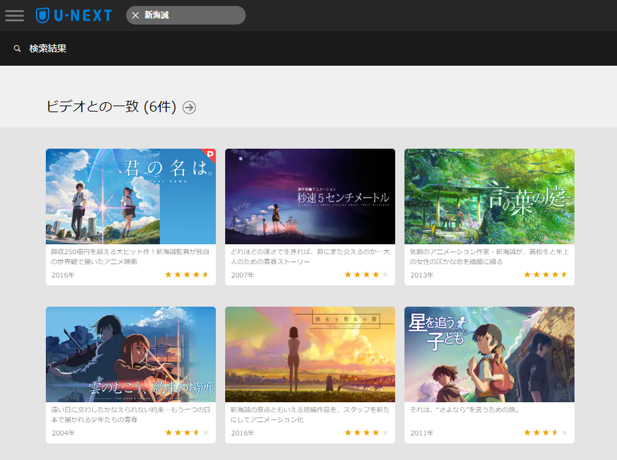
Task: Click the description starting どれほどの速さで生きれば
Action: [310, 257]
